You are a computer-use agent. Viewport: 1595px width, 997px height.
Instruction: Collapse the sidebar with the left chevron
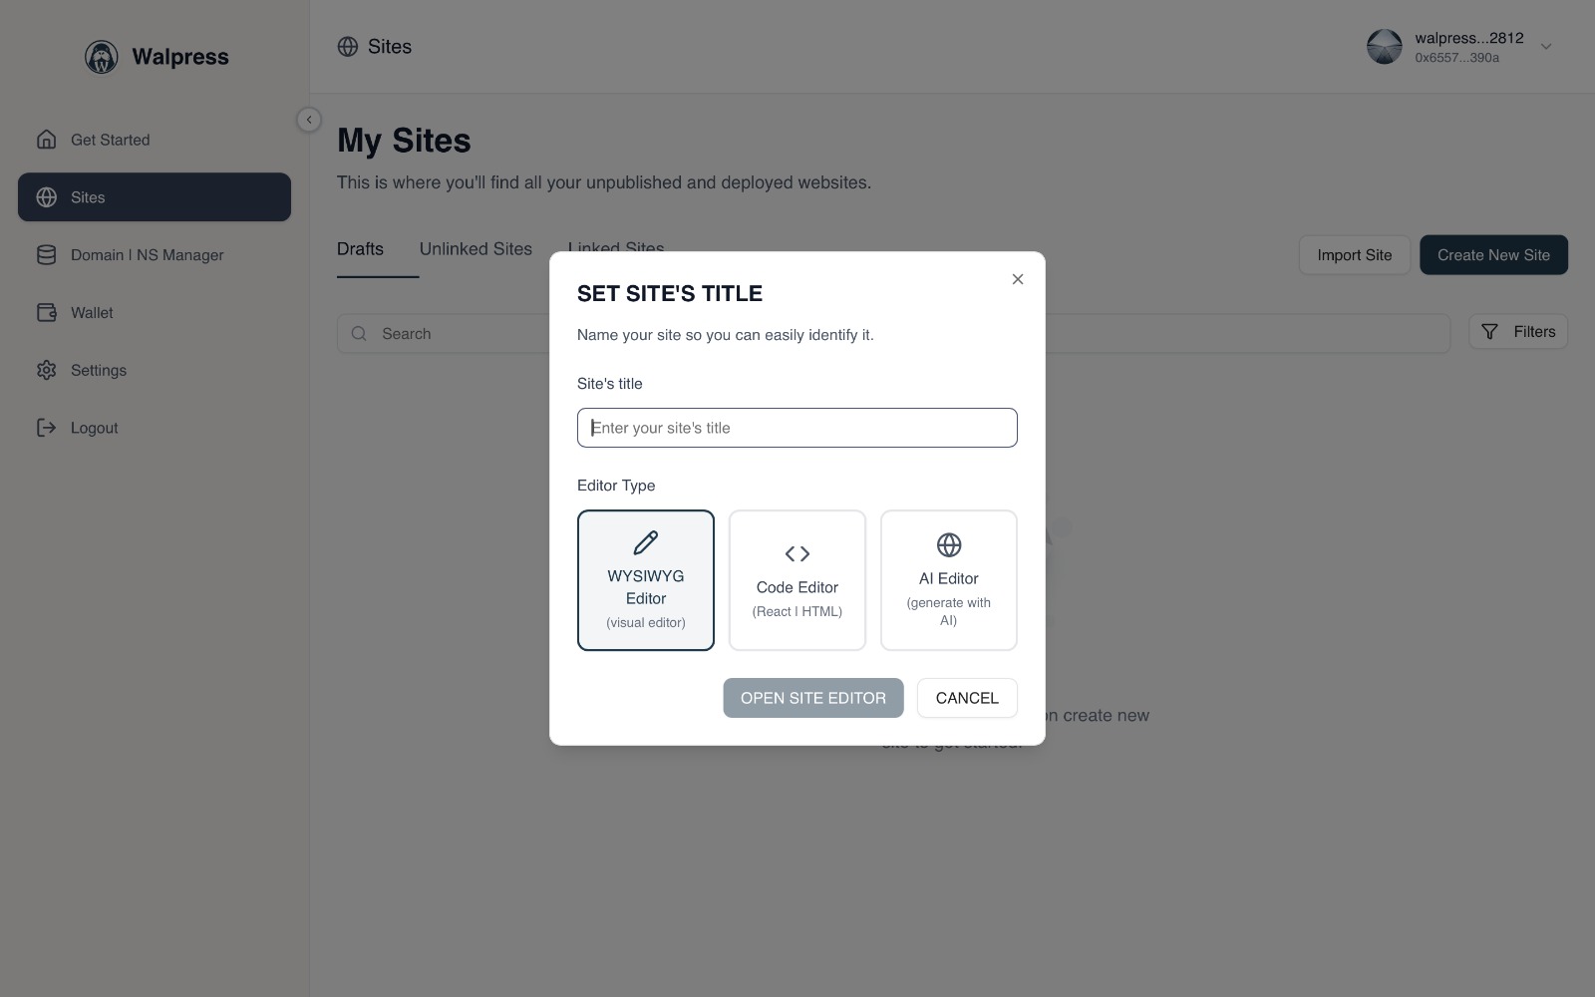point(309,120)
